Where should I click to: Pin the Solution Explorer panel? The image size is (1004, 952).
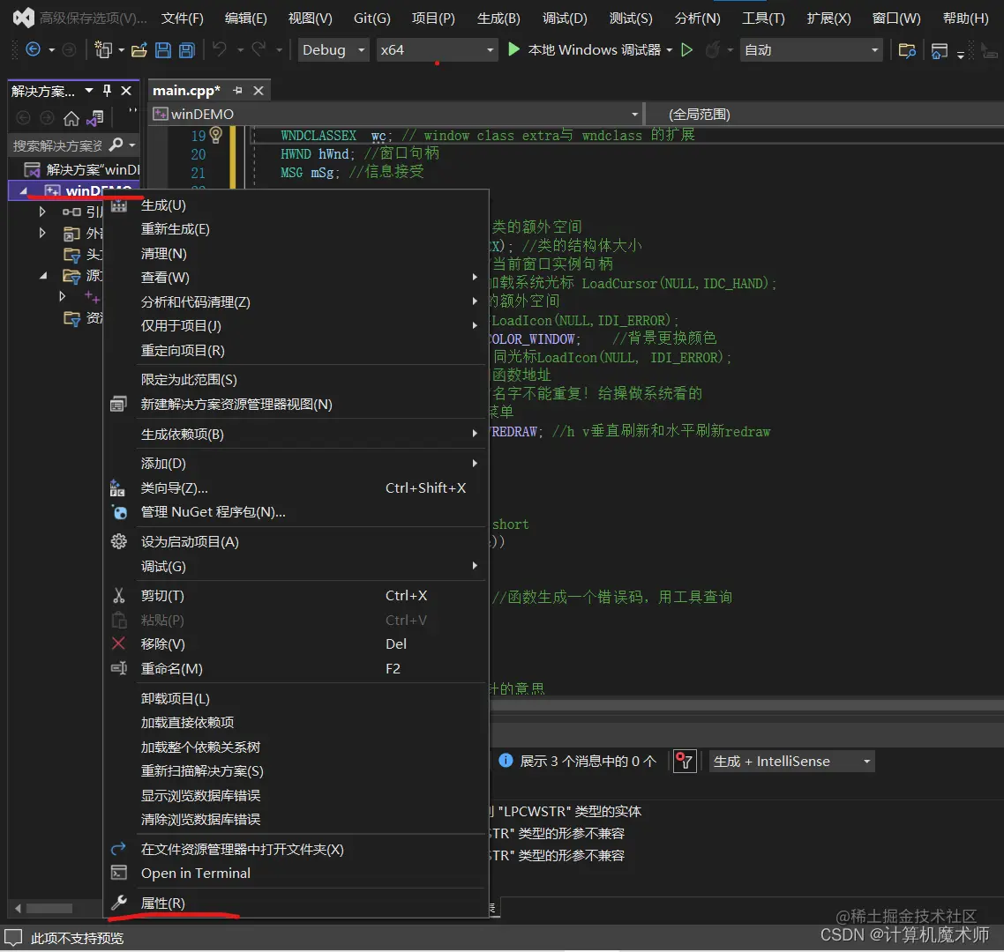[x=107, y=91]
